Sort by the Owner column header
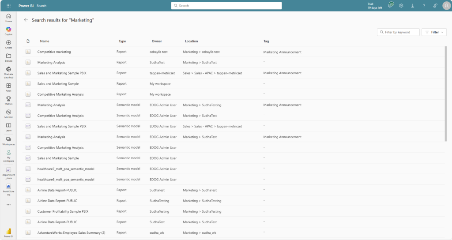This screenshot has height=240, width=452. pyautogui.click(x=157, y=41)
